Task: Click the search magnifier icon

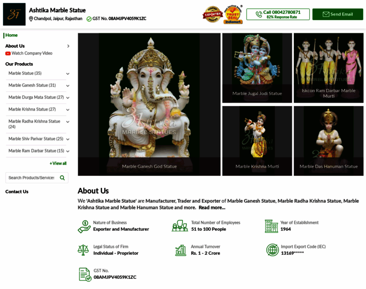Action: [62, 178]
